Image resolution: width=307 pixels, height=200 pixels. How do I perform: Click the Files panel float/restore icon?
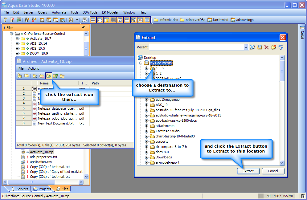[x=84, y=28]
